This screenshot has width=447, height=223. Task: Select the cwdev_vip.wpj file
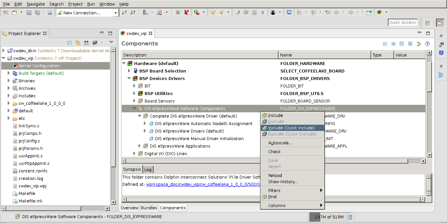coord(32,186)
